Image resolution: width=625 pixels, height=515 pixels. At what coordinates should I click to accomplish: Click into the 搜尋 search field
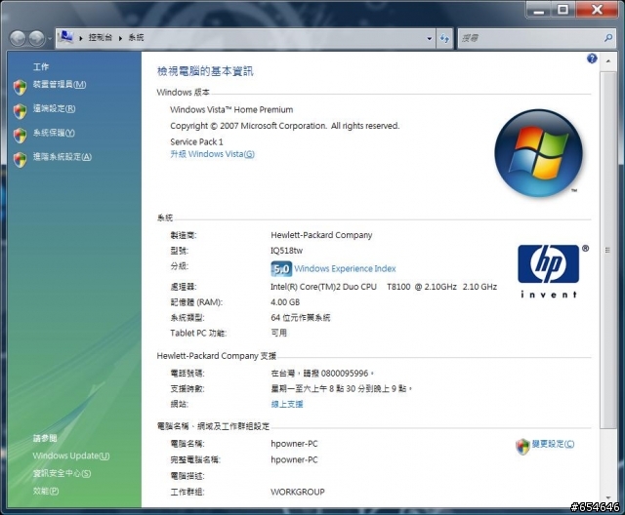[x=530, y=38]
